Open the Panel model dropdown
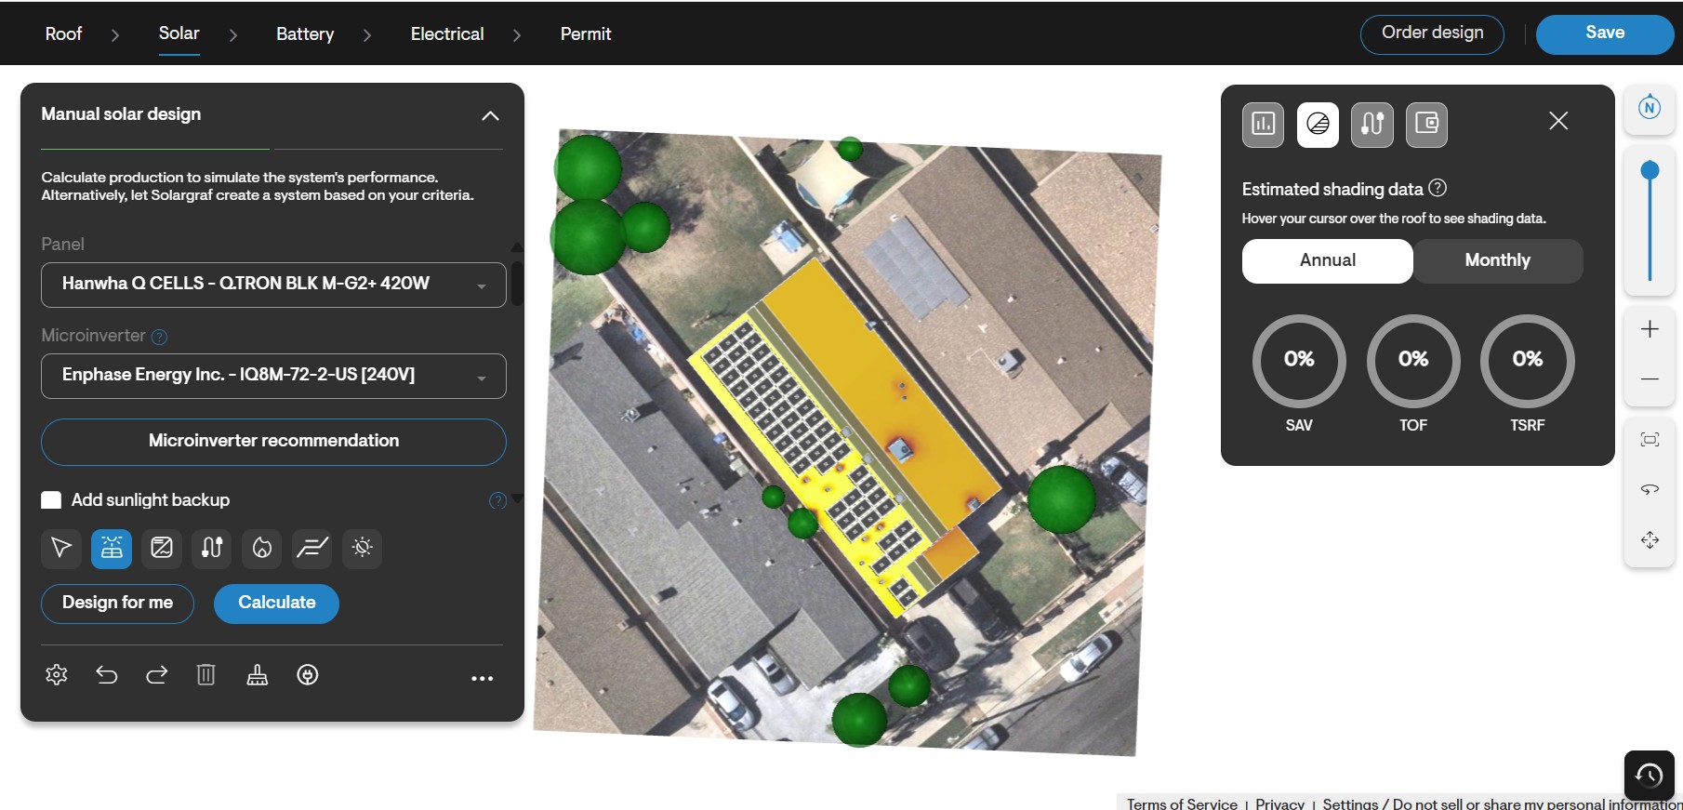Screen dimensions: 1683x810 coord(273,285)
